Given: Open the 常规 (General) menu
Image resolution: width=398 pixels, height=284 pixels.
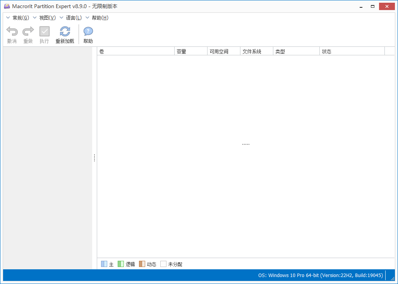Looking at the screenshot, I should [x=21, y=17].
